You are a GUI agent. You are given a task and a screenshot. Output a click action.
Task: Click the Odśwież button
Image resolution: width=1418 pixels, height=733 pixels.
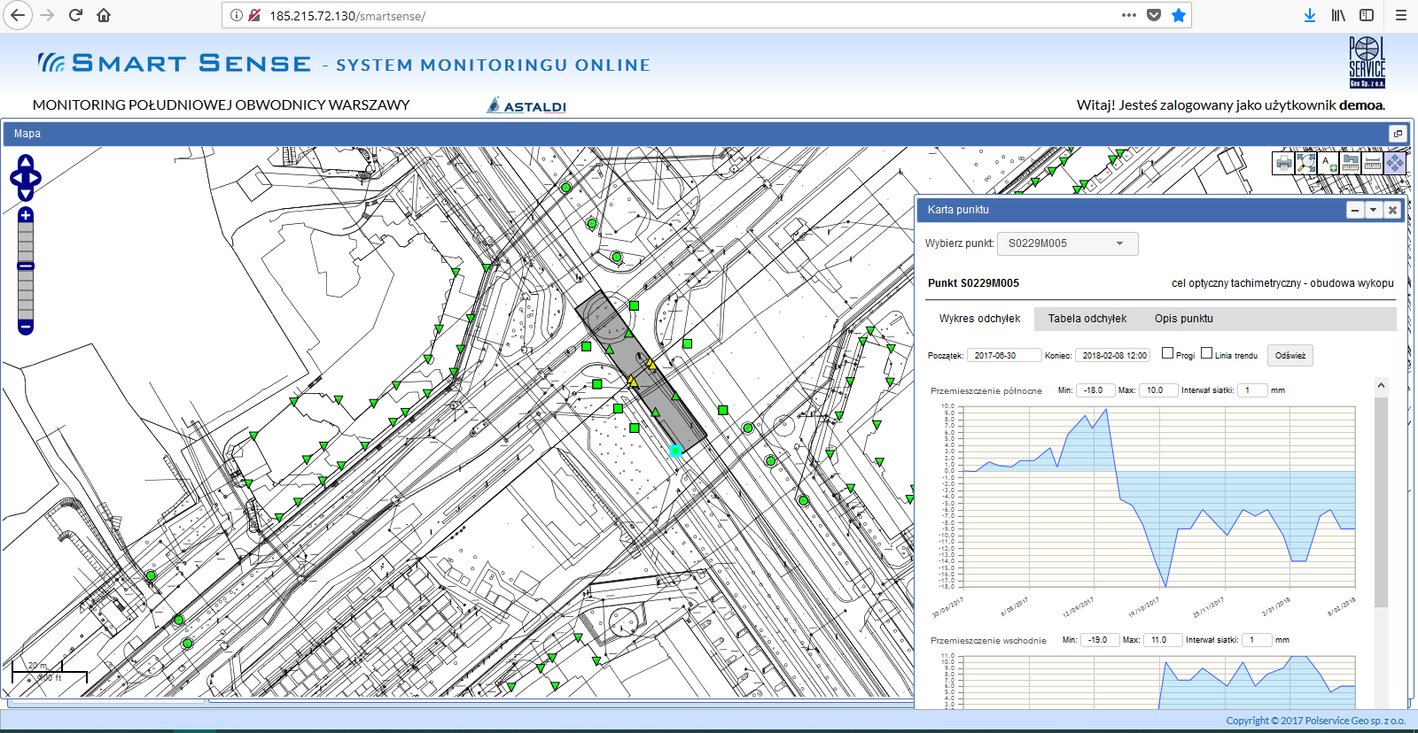pyautogui.click(x=1289, y=355)
